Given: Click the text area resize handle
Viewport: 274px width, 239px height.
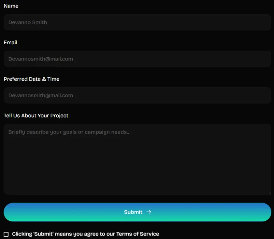Looking at the screenshot, I should coord(270,193).
